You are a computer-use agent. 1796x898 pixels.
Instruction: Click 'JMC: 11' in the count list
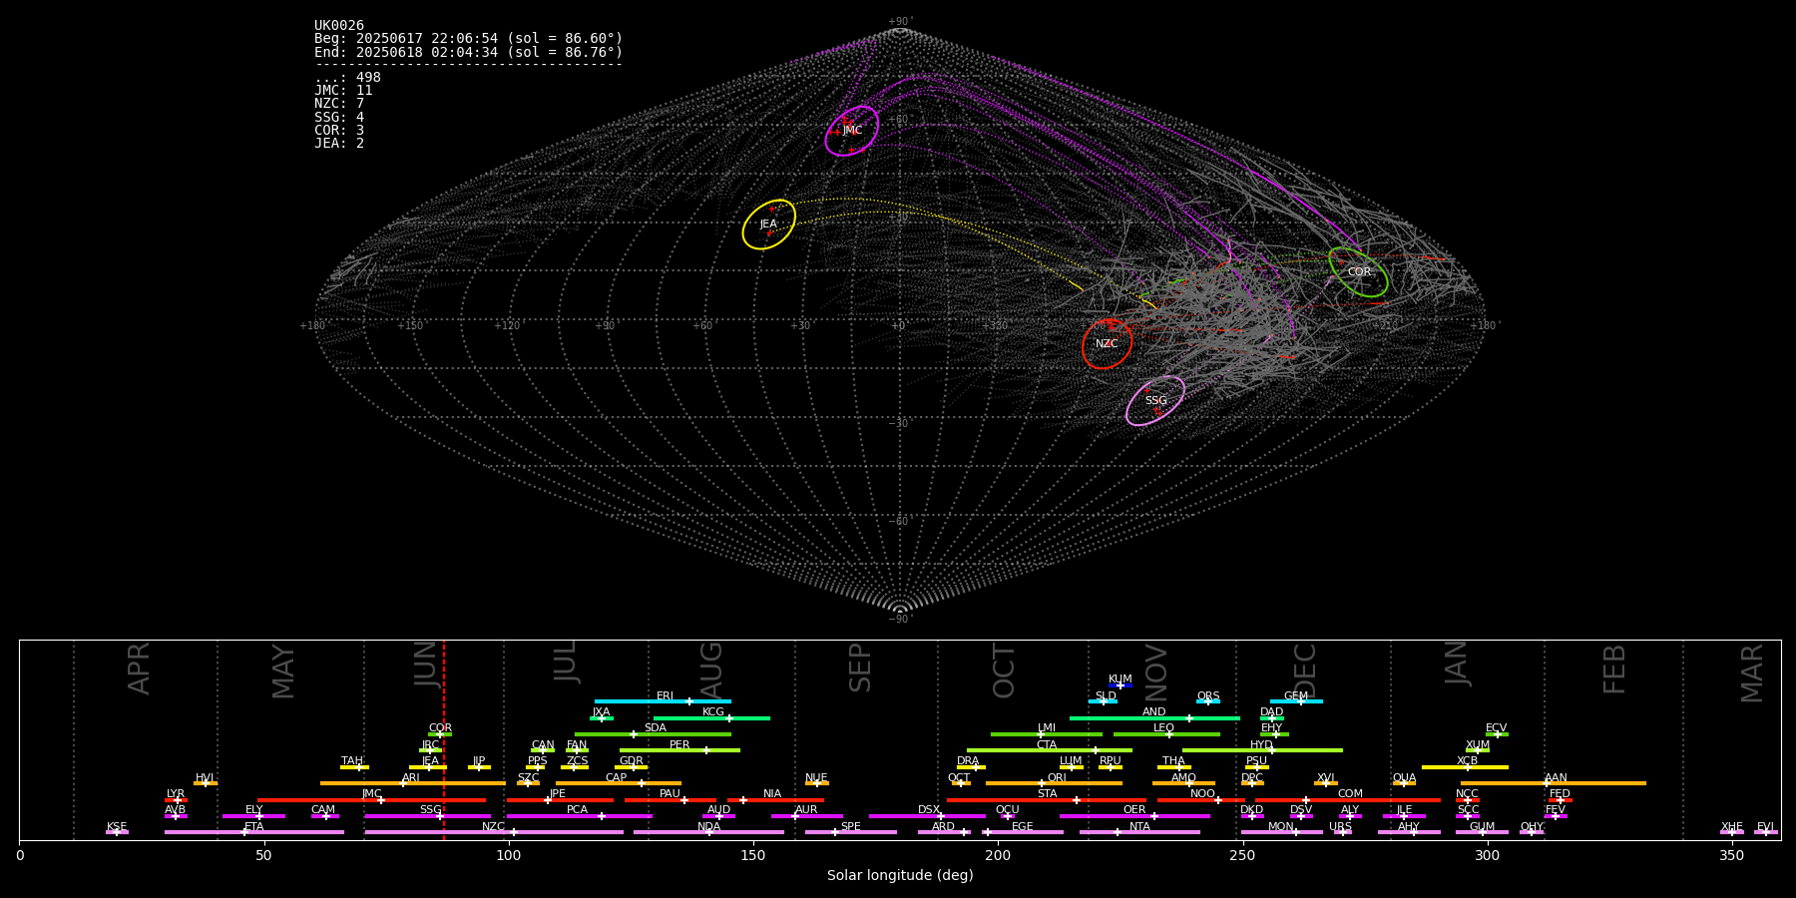tap(343, 91)
